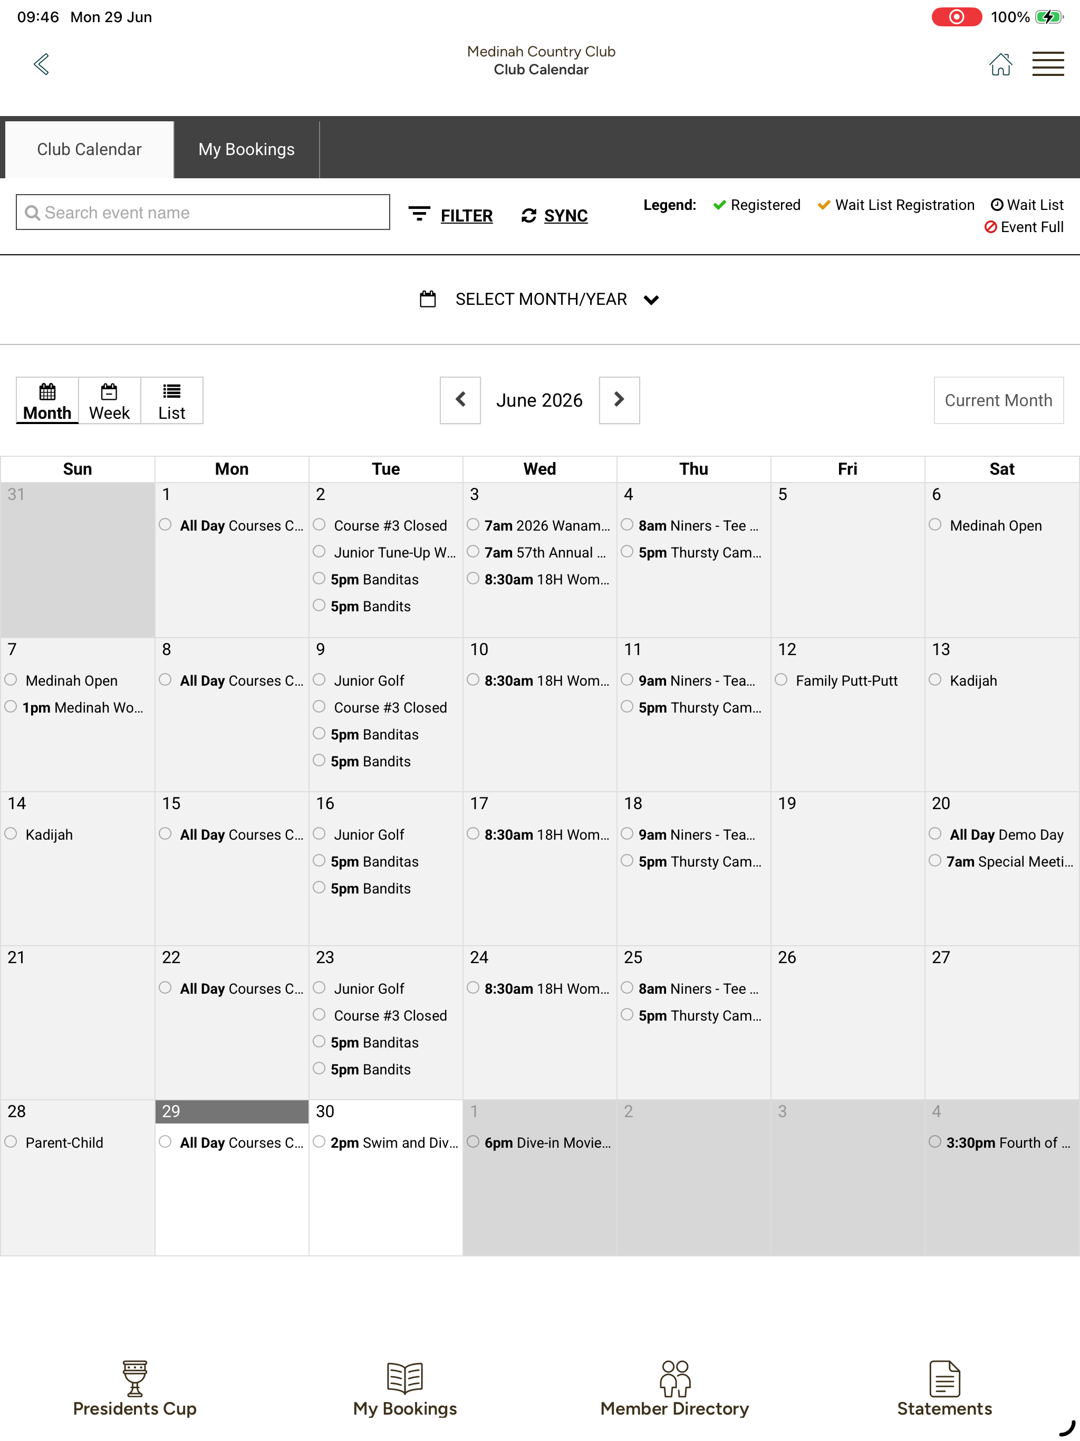
Task: Select radio for Family Putt-Putt event
Action: click(781, 679)
